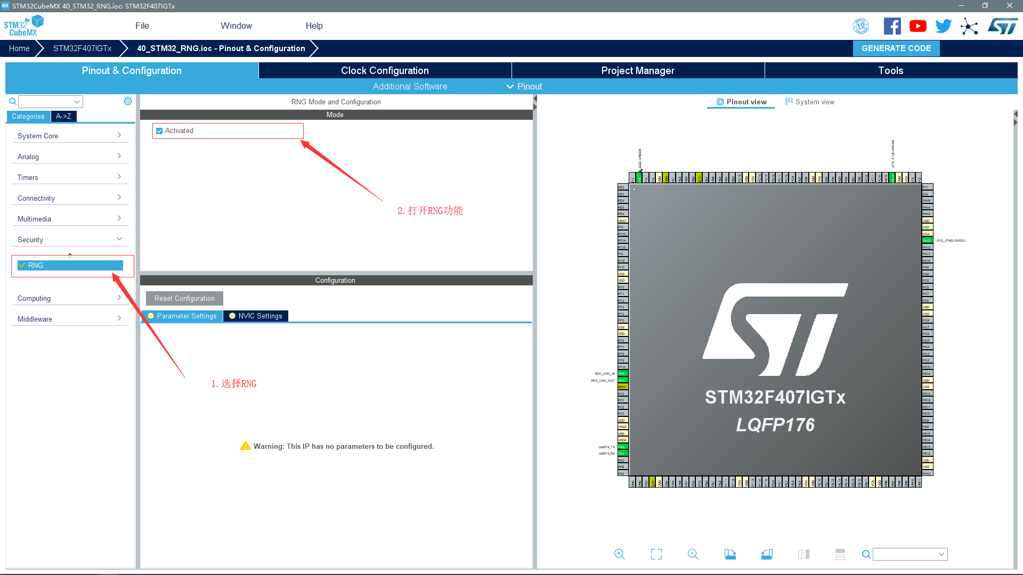Click the Reset Configuration button
1023x575 pixels.
point(184,299)
